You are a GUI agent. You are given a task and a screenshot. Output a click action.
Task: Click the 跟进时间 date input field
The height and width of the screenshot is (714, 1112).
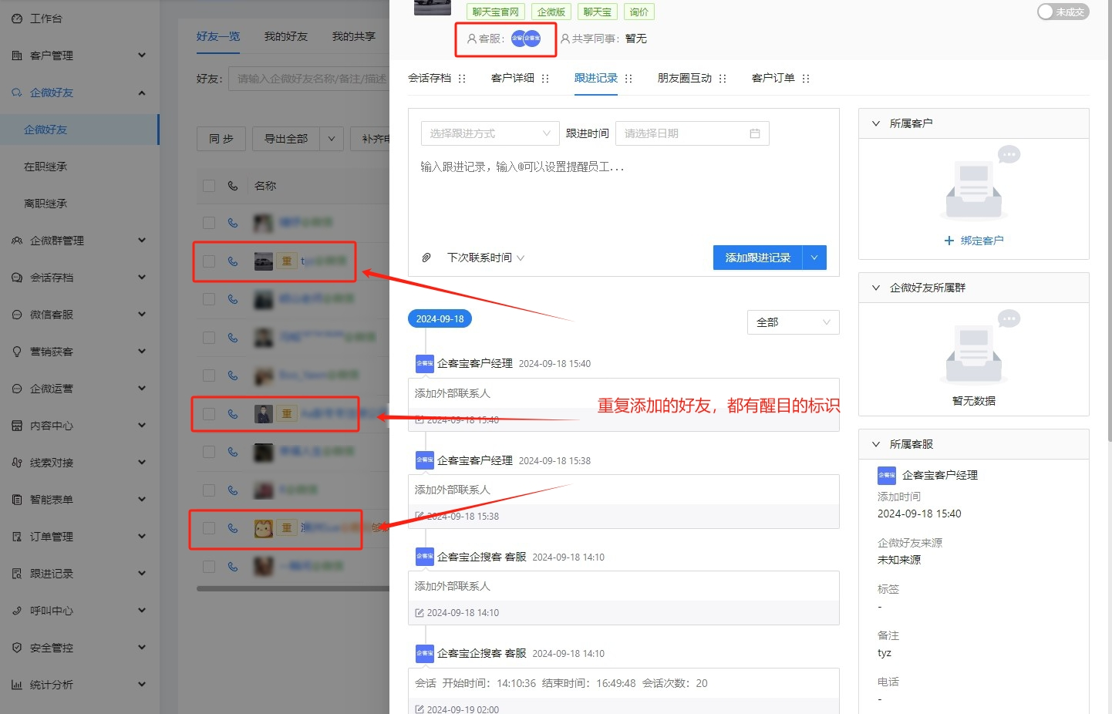[x=692, y=133]
